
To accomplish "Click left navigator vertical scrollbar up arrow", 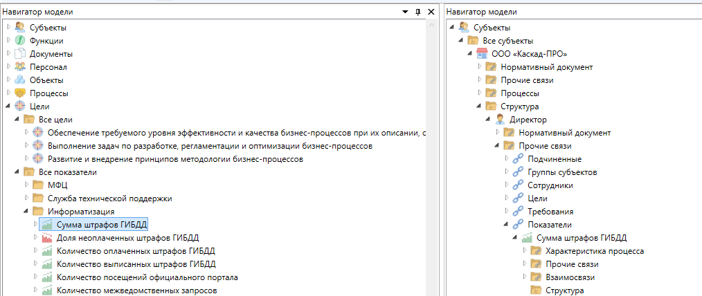I will click(432, 26).
